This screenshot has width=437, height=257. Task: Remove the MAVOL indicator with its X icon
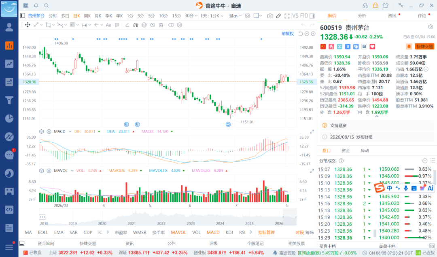[x=49, y=171]
